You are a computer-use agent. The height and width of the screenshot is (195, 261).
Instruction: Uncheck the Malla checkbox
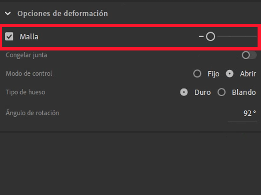(9, 37)
